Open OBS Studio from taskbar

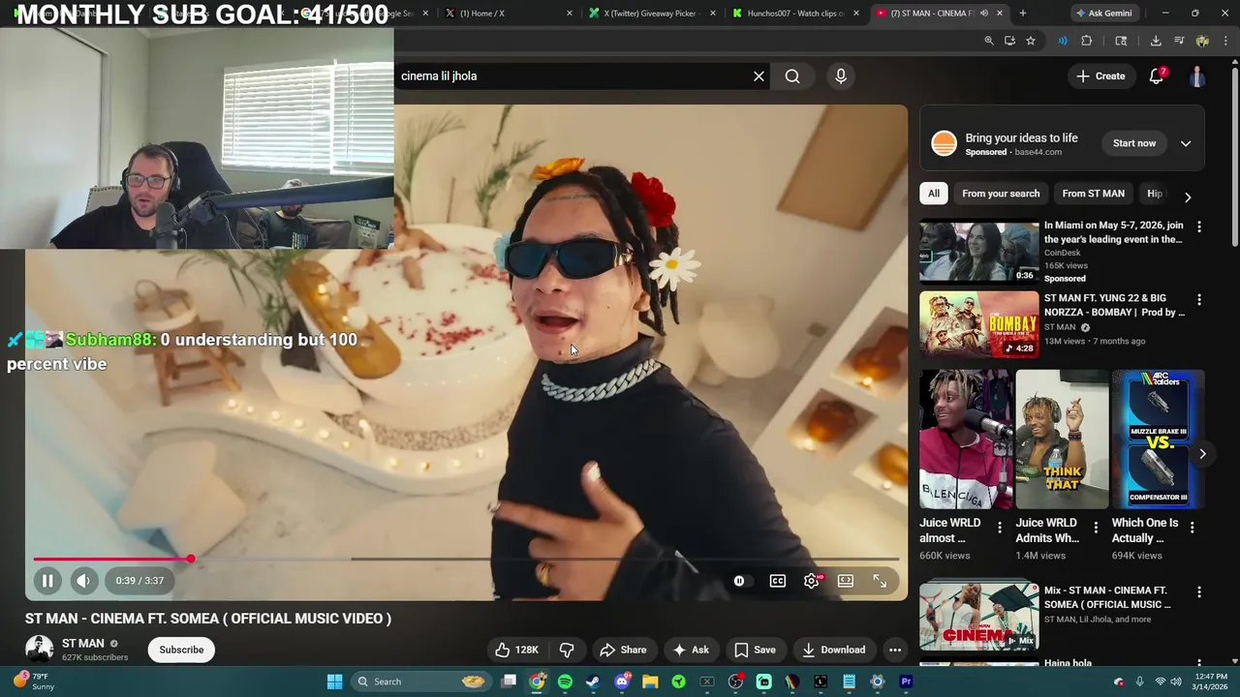(735, 682)
